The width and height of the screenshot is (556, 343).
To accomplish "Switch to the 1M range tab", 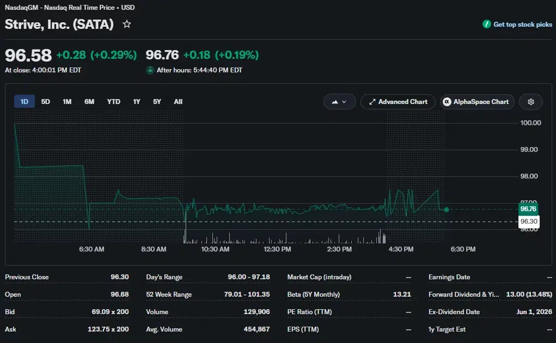I will [67, 102].
